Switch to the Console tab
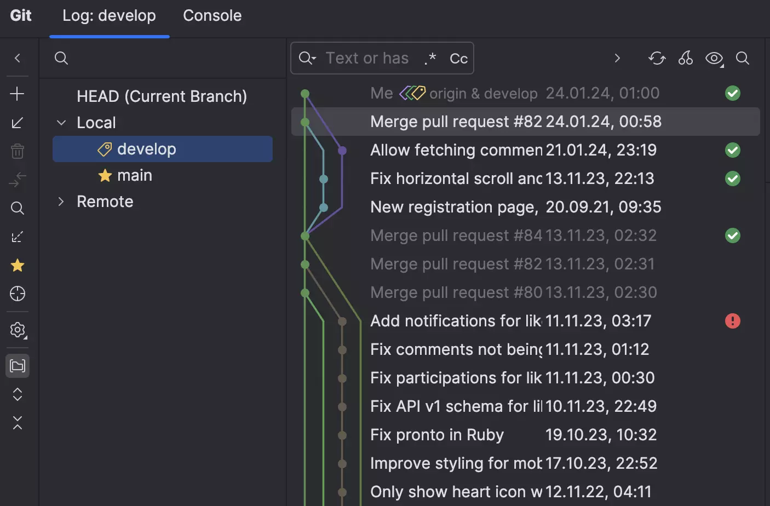 212,15
